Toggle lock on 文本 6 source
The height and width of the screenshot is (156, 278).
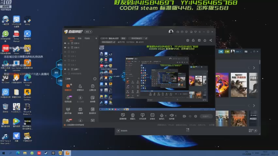(x=68, y=43)
